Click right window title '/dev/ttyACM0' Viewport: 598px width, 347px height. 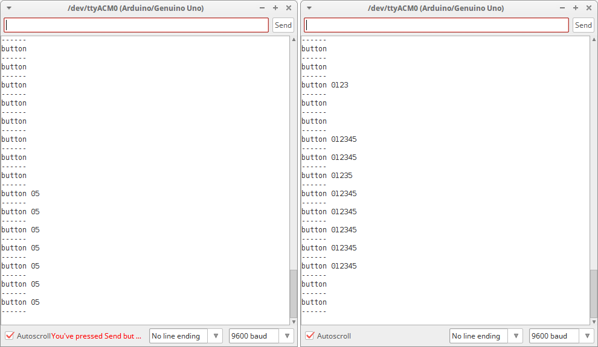pyautogui.click(x=436, y=8)
